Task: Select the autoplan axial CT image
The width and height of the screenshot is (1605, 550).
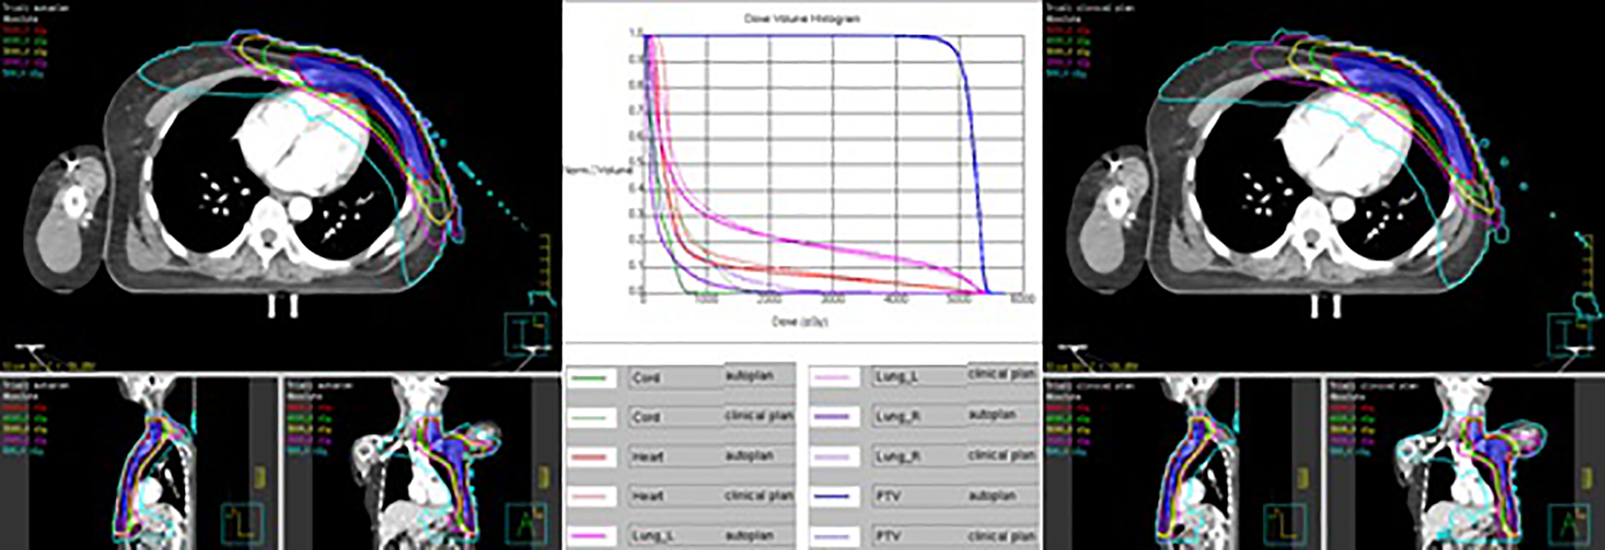Action: pyautogui.click(x=280, y=184)
